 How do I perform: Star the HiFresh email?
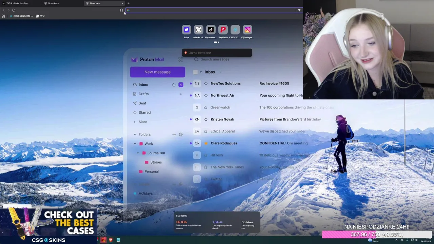point(206,155)
